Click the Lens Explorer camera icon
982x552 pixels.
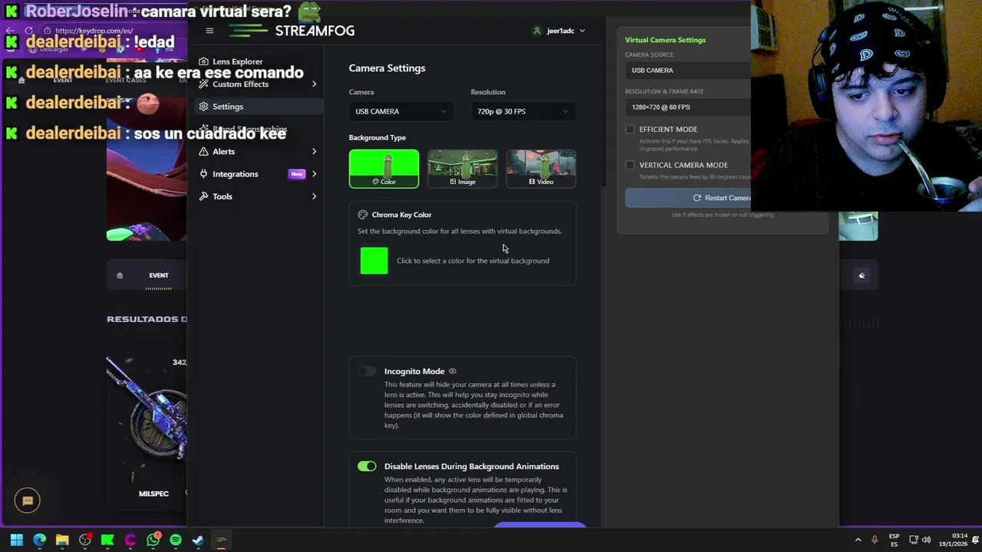(203, 61)
